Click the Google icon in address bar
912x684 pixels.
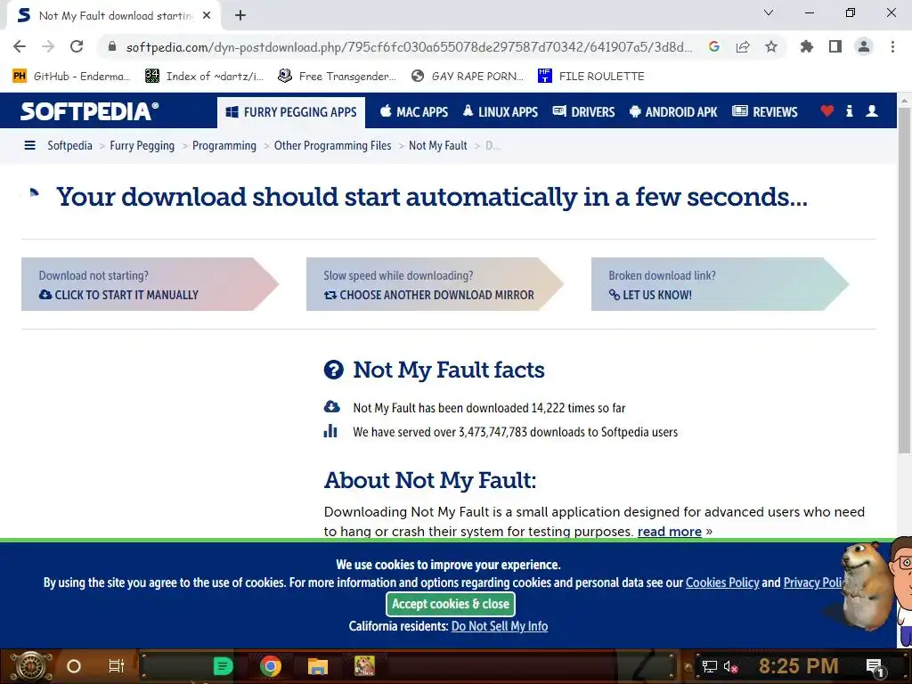pos(713,46)
